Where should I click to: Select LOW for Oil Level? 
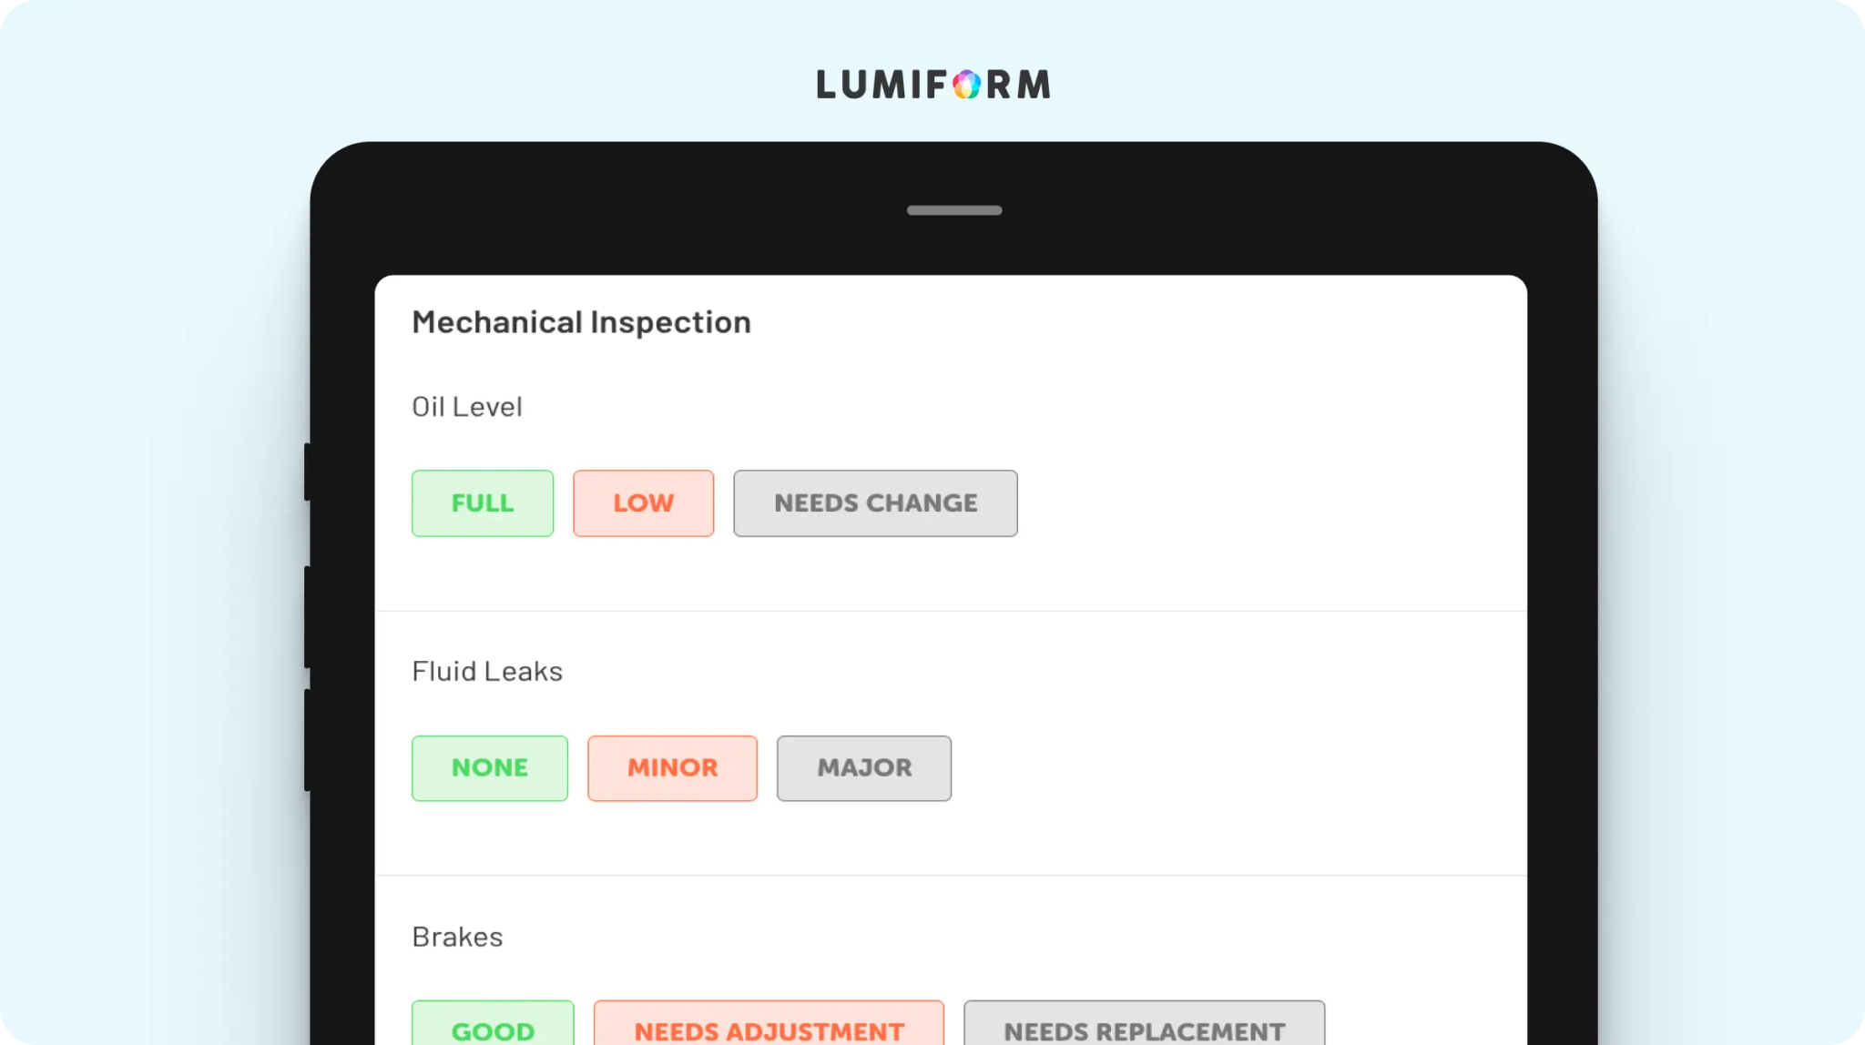643,503
